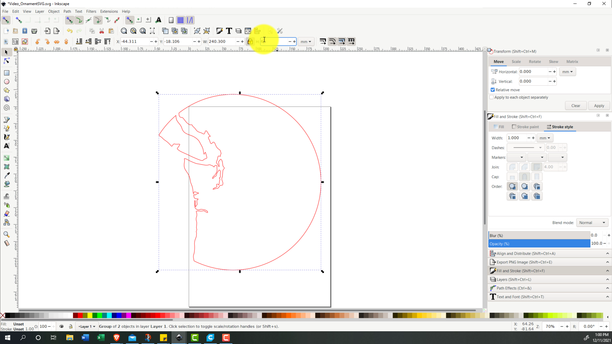Viewport: 612px width, 344px height.
Task: Select the Node editing tool
Action: 6,61
